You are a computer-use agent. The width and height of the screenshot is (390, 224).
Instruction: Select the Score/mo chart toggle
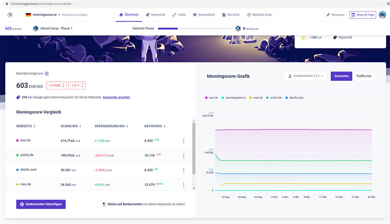[341, 76]
